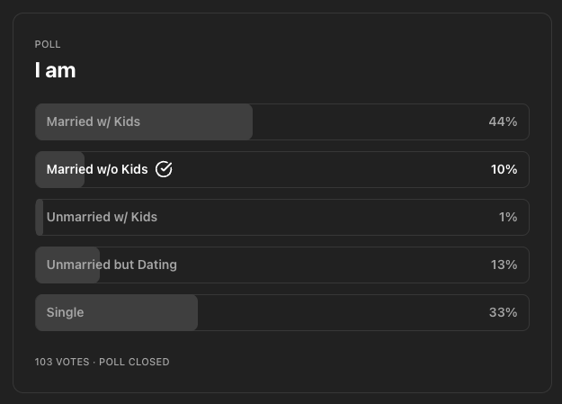Click the 'Married w/o Kids' label text

[97, 169]
